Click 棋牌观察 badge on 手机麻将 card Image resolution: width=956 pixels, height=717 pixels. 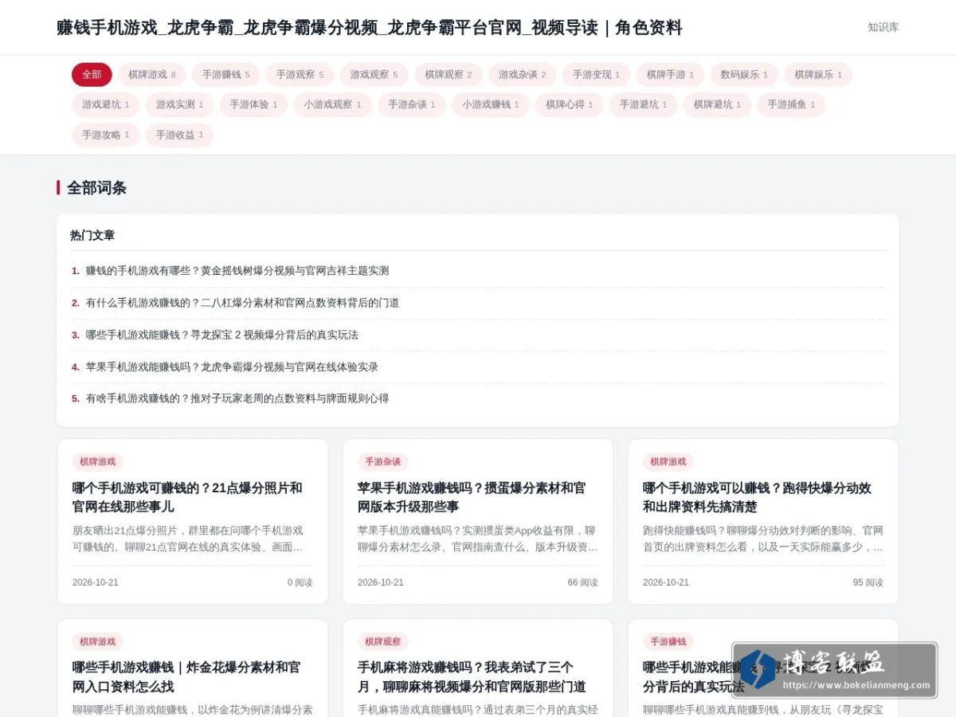383,641
